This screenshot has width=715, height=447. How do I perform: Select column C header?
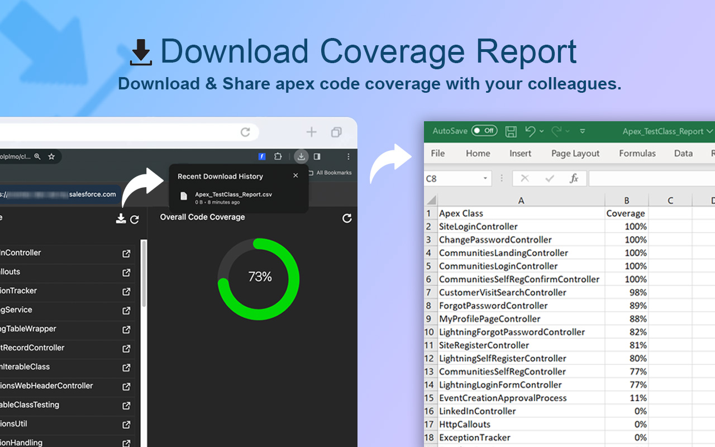pos(670,201)
